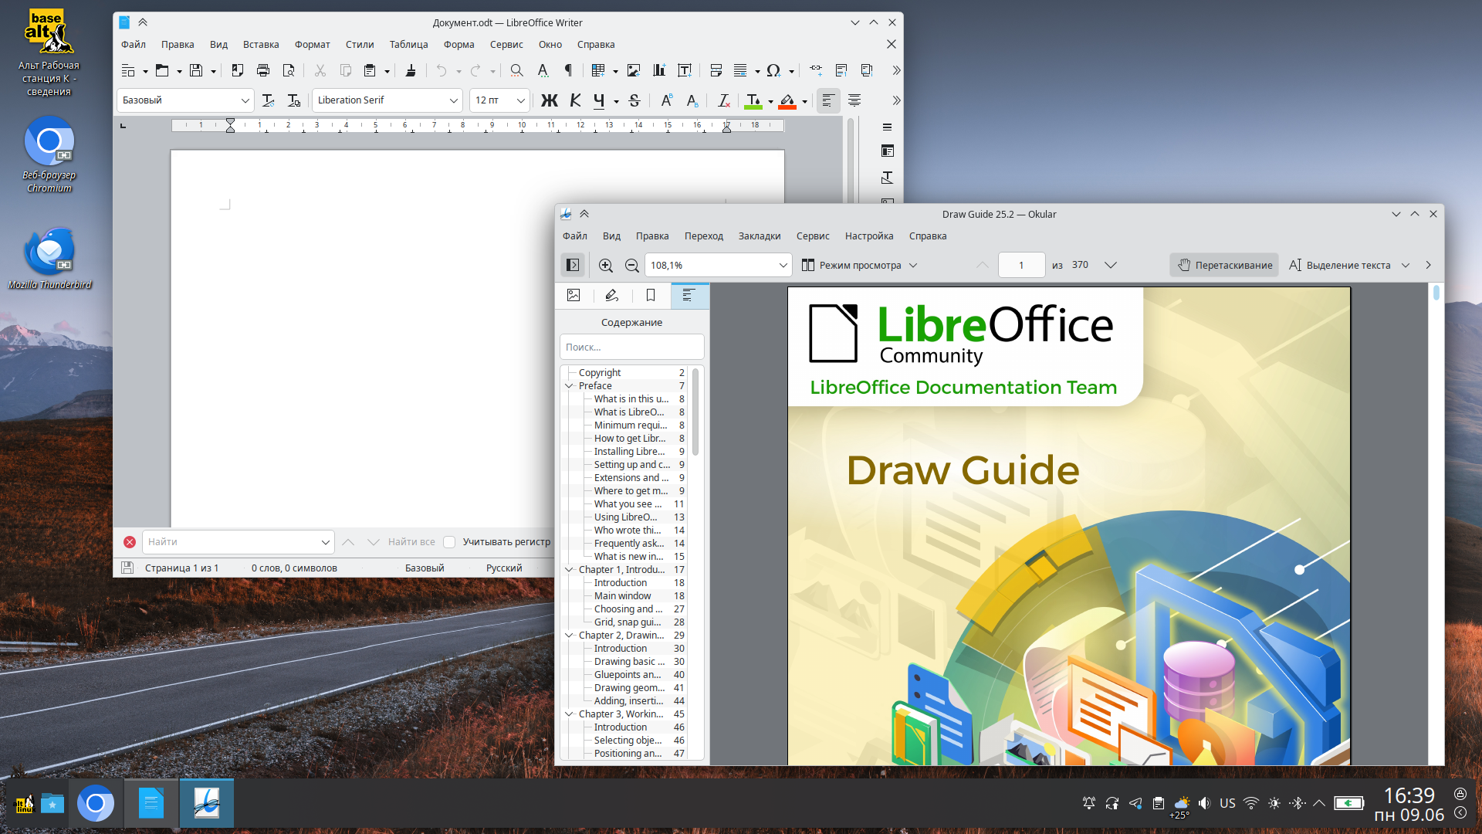Viewport: 1482px width, 834px height.
Task: Click Clear Direct Formatting icon in Writer
Action: click(x=723, y=100)
